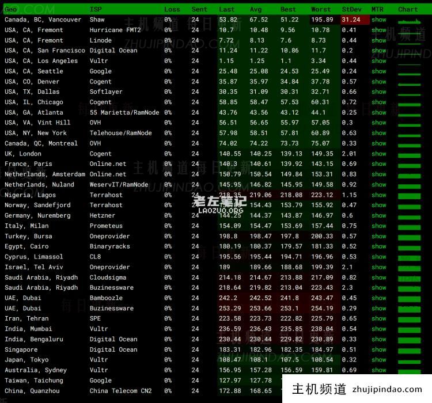Open MTR show link for Vancouver Shaw

pos(378,20)
